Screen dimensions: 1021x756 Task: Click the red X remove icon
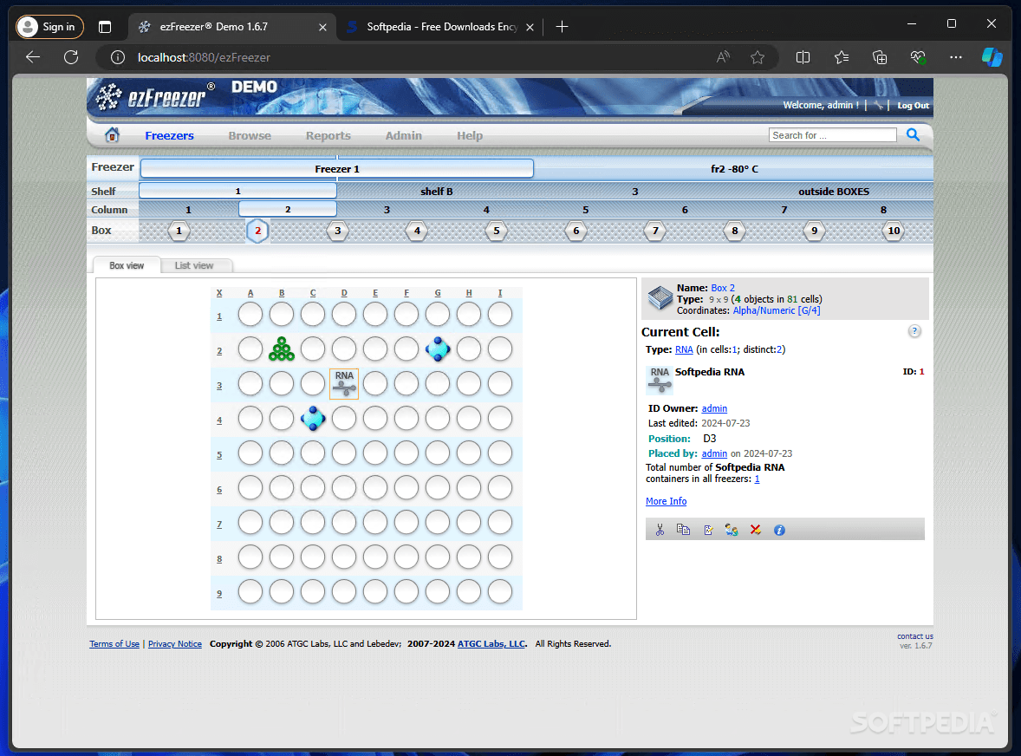click(755, 530)
